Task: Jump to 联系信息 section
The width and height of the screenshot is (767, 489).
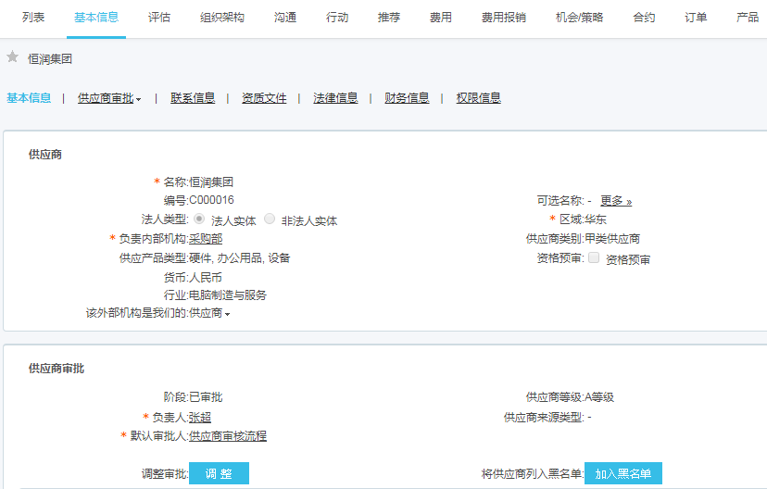Action: [193, 98]
